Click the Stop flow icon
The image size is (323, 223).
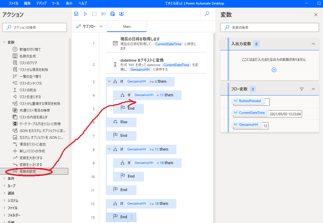[94, 14]
